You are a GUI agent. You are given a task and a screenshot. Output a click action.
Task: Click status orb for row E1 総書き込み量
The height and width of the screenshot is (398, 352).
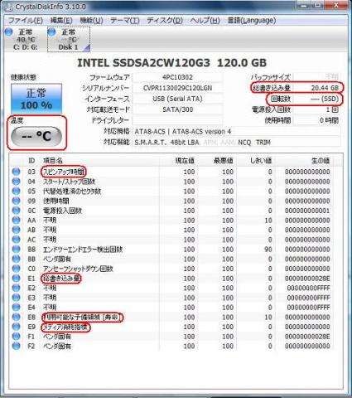click(17, 278)
